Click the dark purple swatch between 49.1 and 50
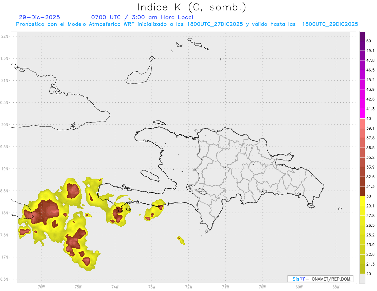This screenshot has width=377, height=291. [x=362, y=46]
